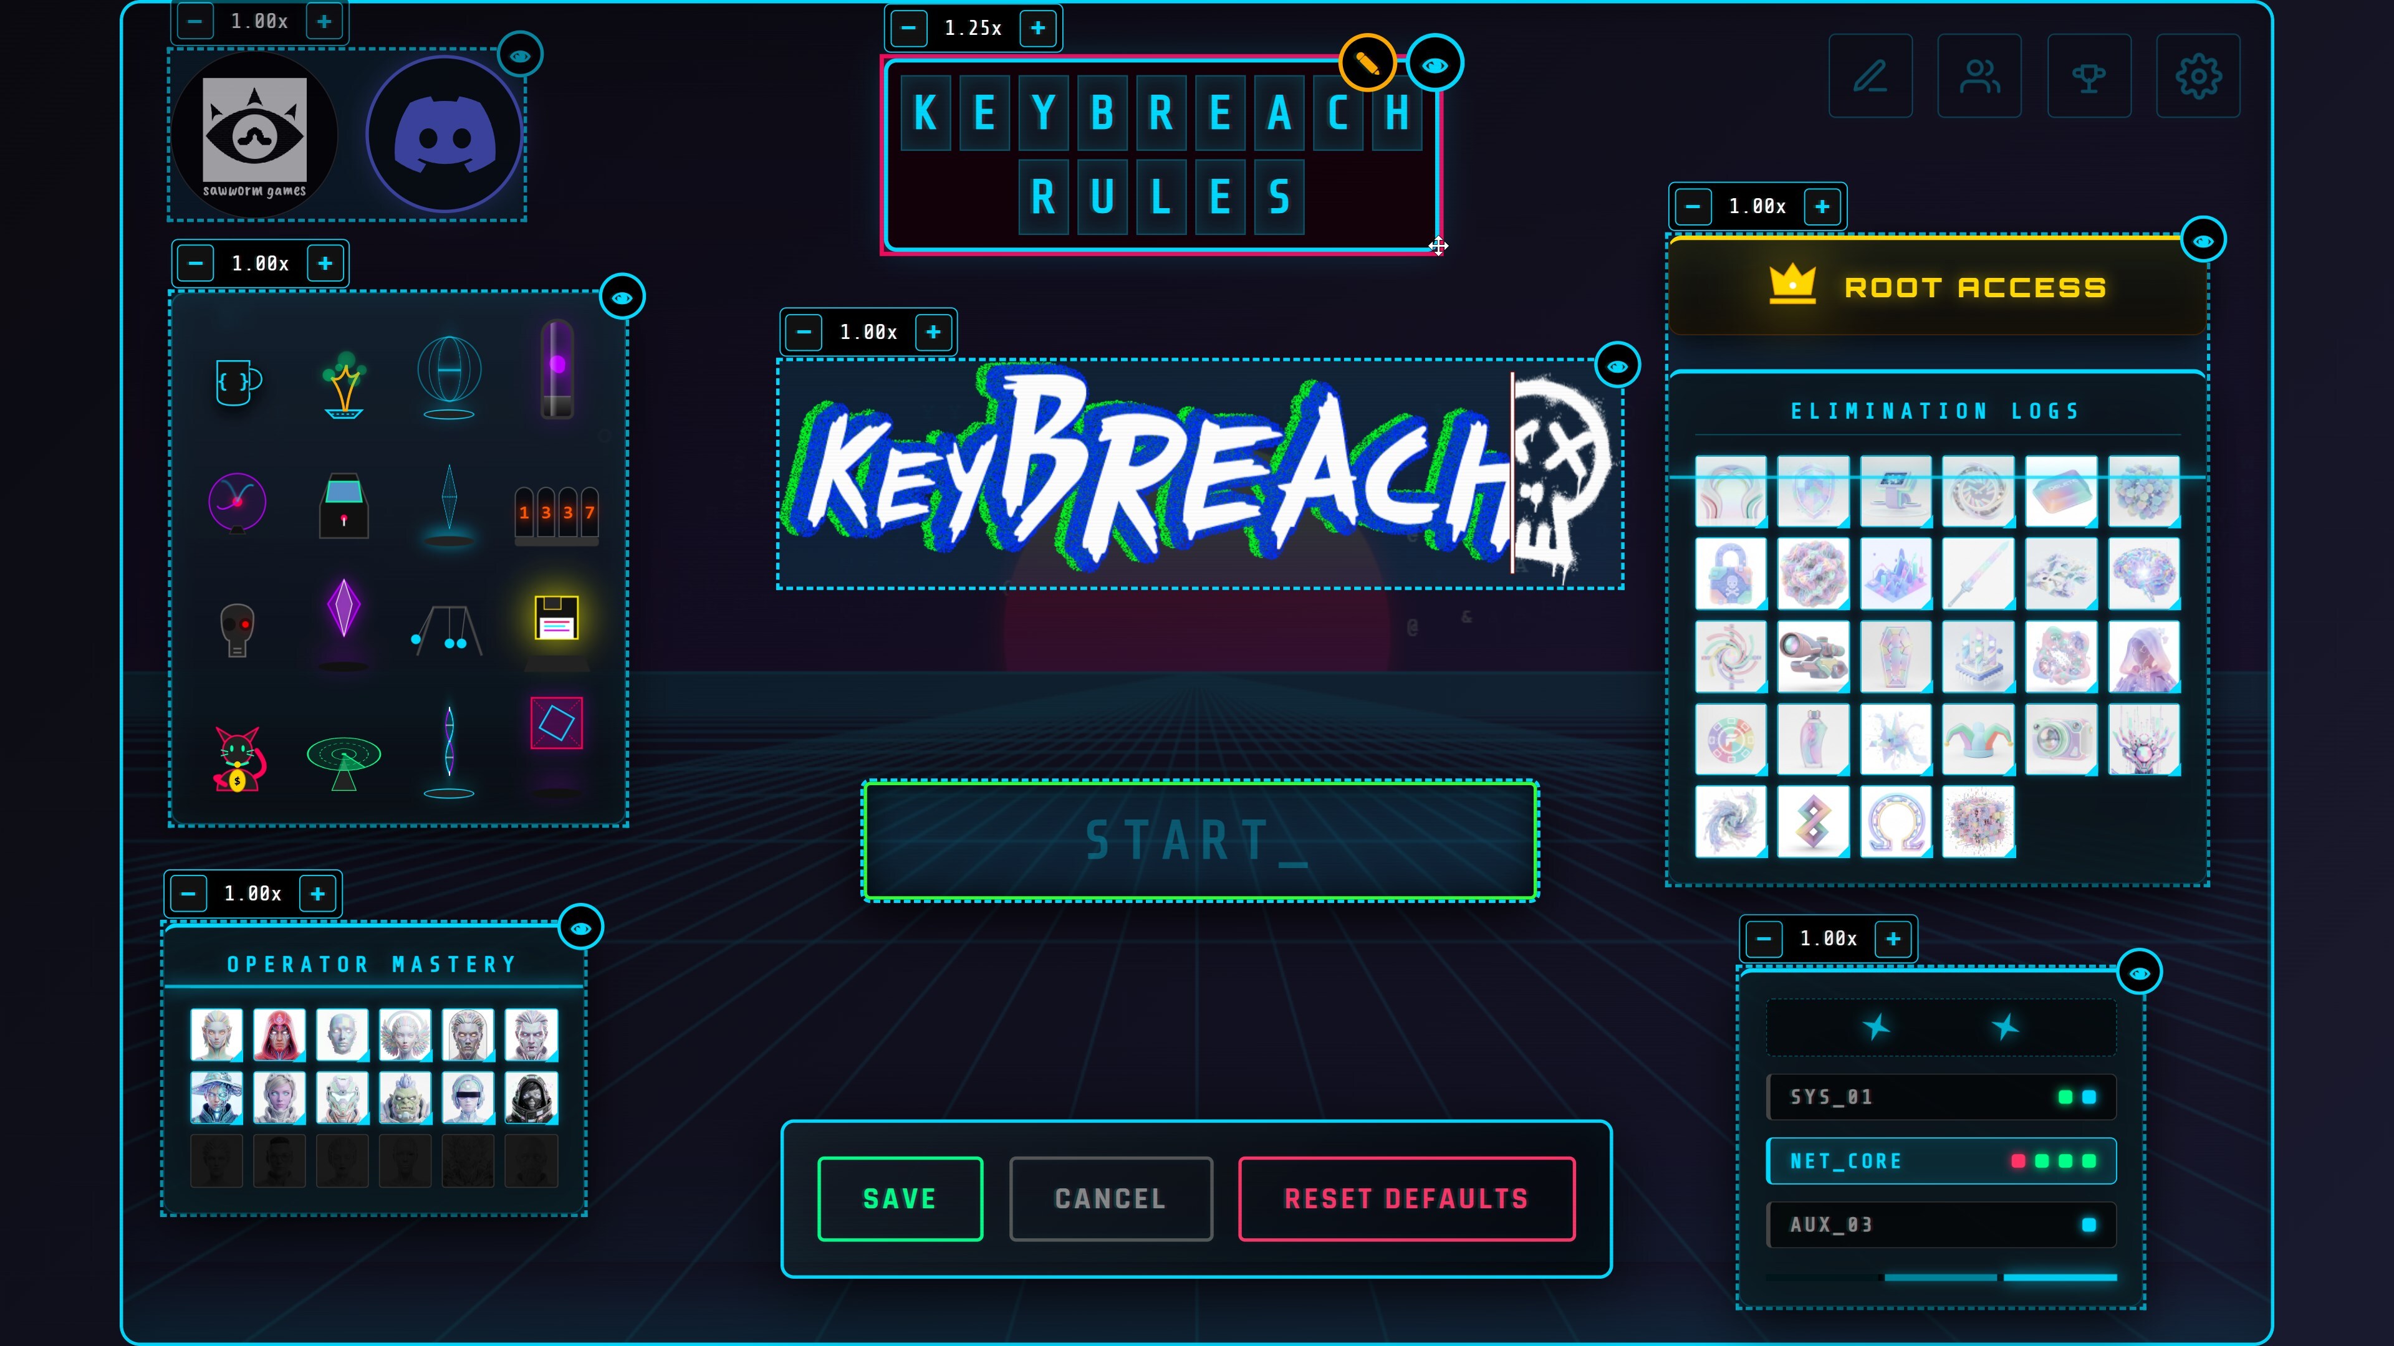Decrease scale of the trinket shelf panel
Image resolution: width=2394 pixels, height=1346 pixels.
coord(195,264)
